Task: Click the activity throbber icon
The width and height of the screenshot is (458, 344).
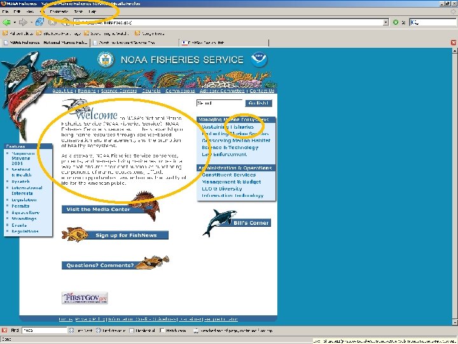Action: 454,11
